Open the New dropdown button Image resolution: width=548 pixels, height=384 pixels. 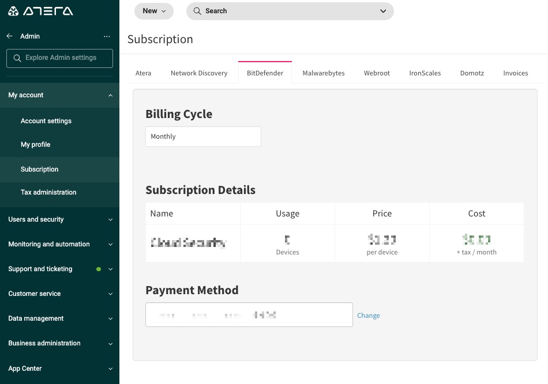(x=154, y=11)
